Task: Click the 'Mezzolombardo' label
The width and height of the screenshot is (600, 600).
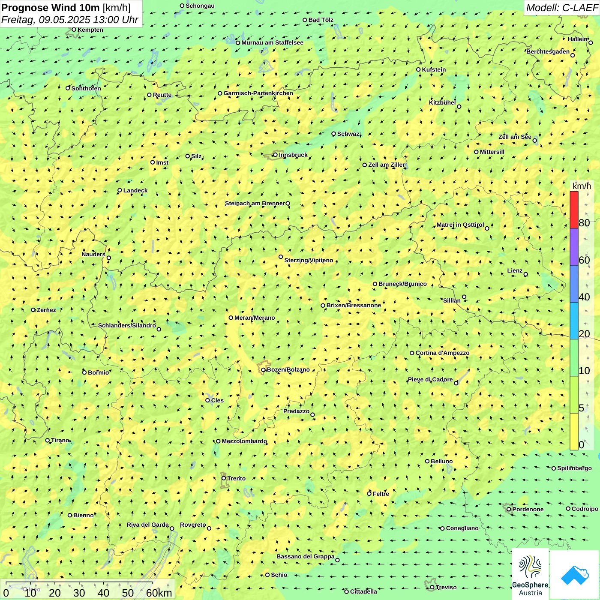Action: (244, 441)
